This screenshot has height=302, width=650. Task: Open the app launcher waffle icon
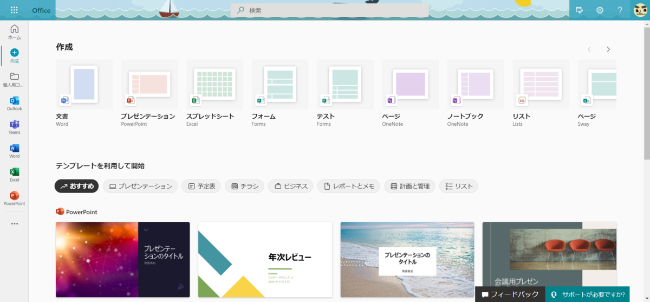pos(14,10)
